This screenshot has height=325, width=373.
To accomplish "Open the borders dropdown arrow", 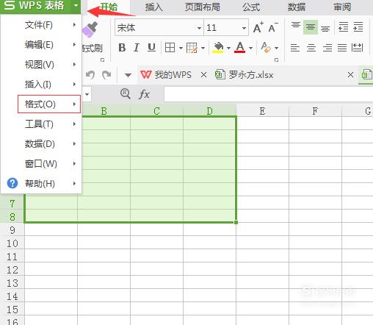I will point(181,48).
